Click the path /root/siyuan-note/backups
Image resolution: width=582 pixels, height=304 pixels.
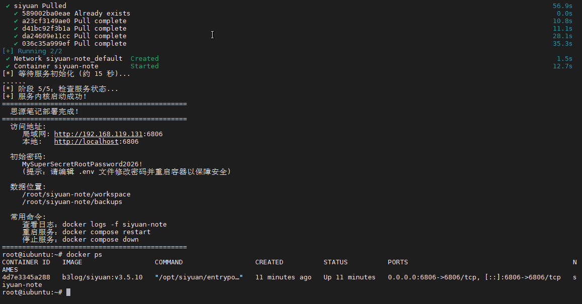coord(72,202)
